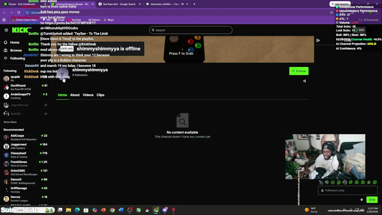Open qoqsik in Following list

tap(25, 79)
